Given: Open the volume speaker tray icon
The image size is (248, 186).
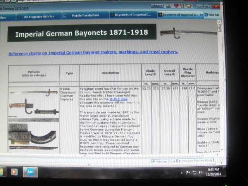Looking at the screenshot, I should [x=200, y=172].
